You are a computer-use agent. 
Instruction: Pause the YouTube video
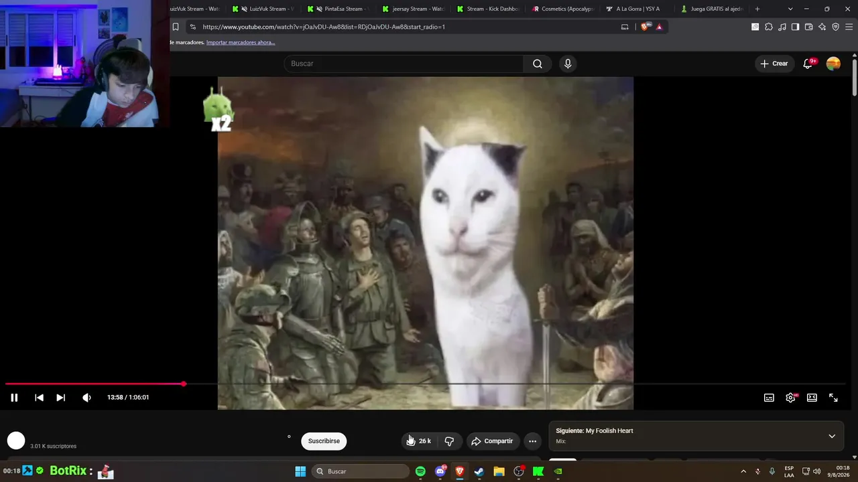[x=14, y=398]
